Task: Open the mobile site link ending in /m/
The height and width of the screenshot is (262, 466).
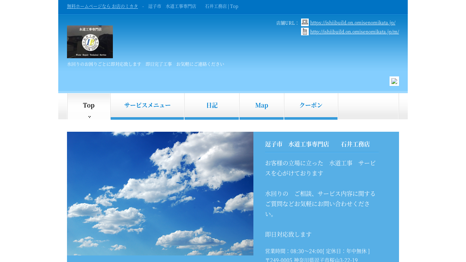Action: coord(354,32)
